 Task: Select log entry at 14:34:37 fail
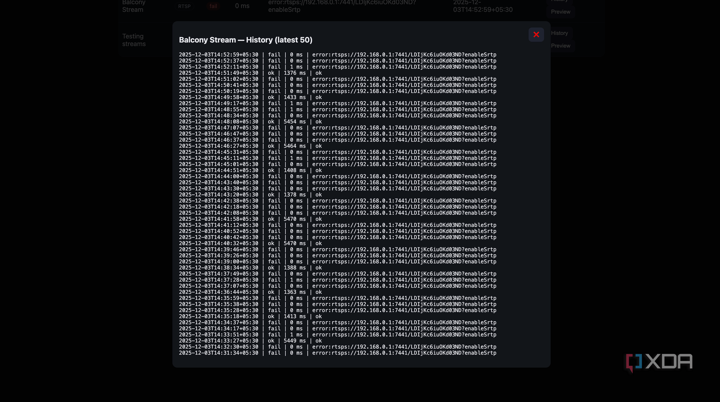(x=337, y=323)
